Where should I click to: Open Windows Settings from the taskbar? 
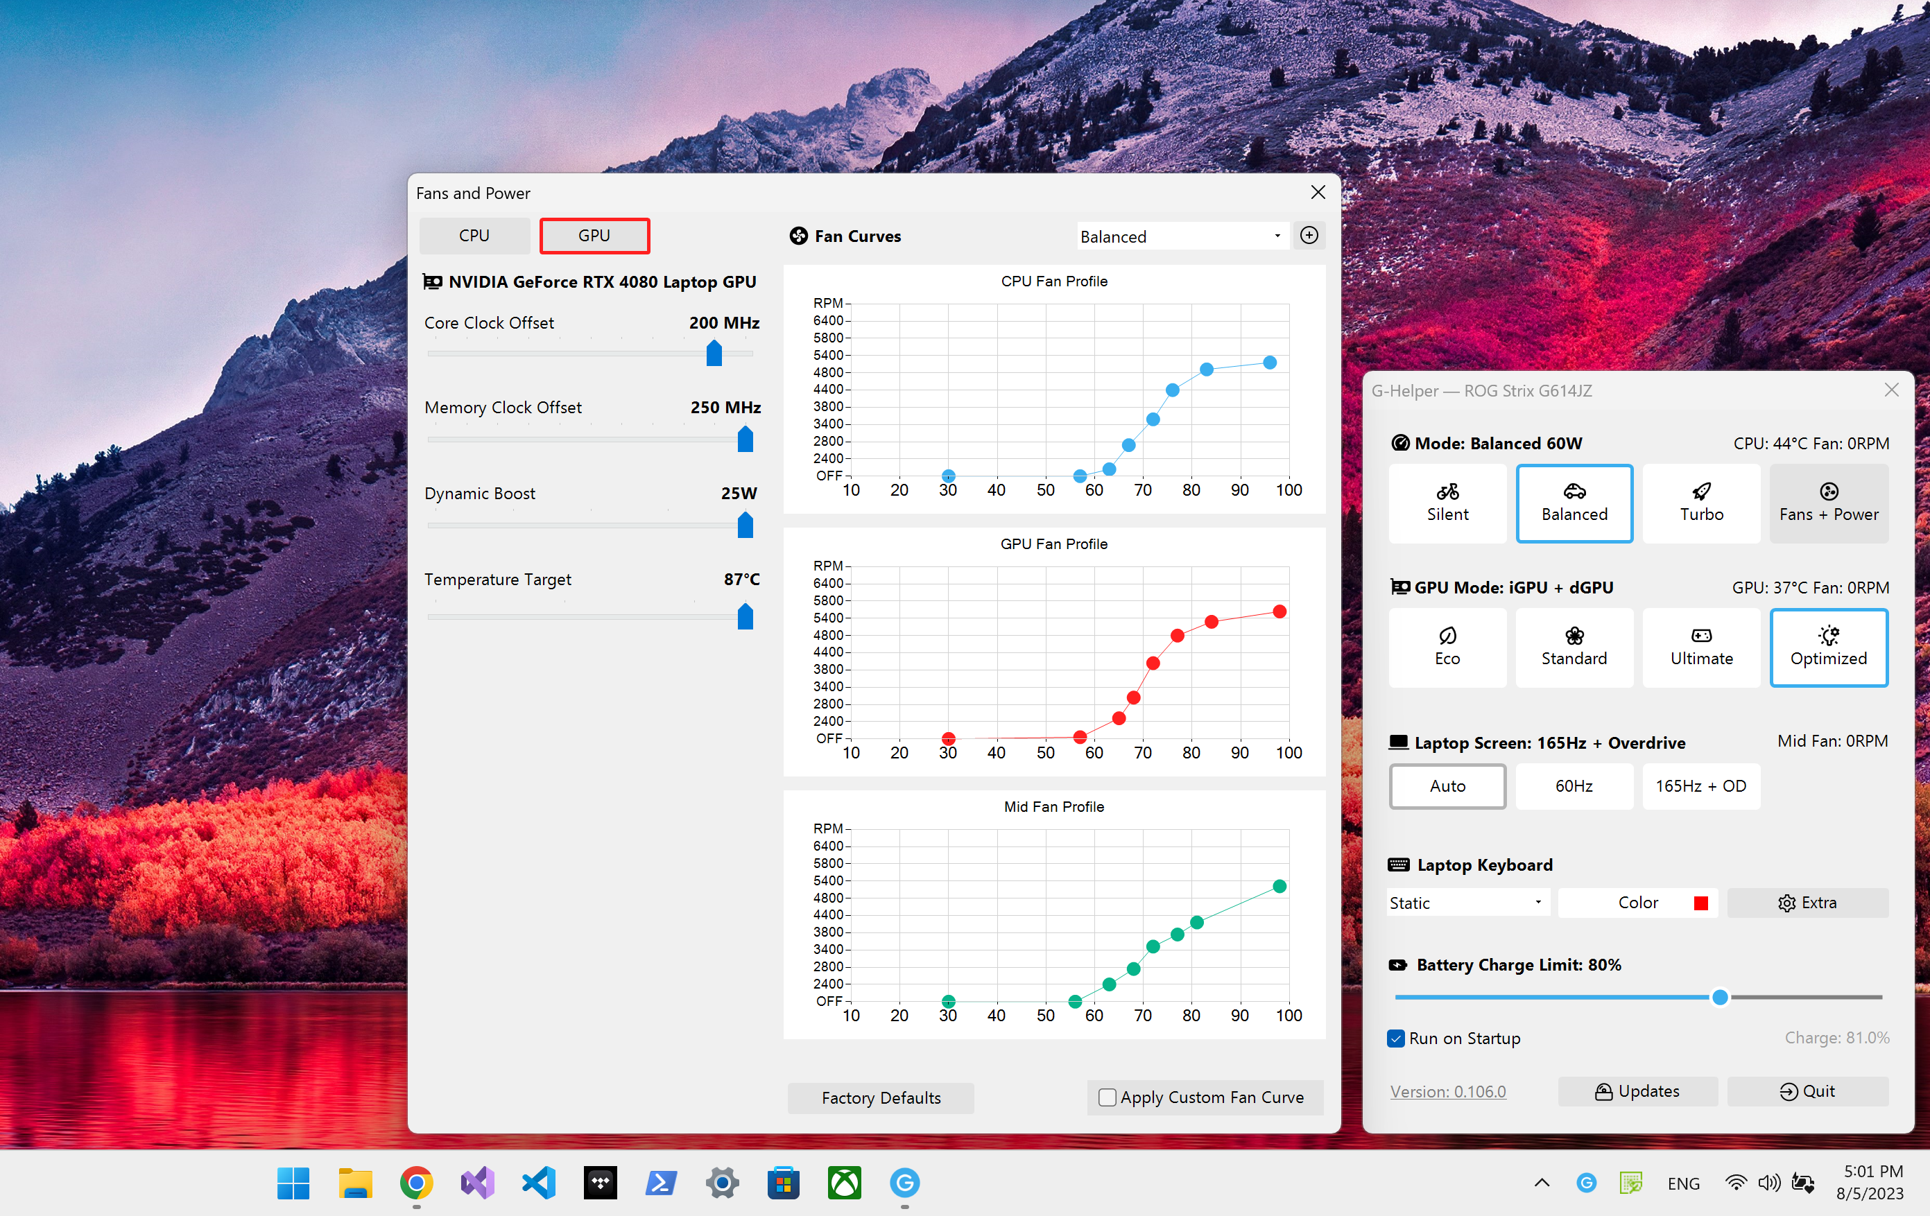click(x=722, y=1183)
